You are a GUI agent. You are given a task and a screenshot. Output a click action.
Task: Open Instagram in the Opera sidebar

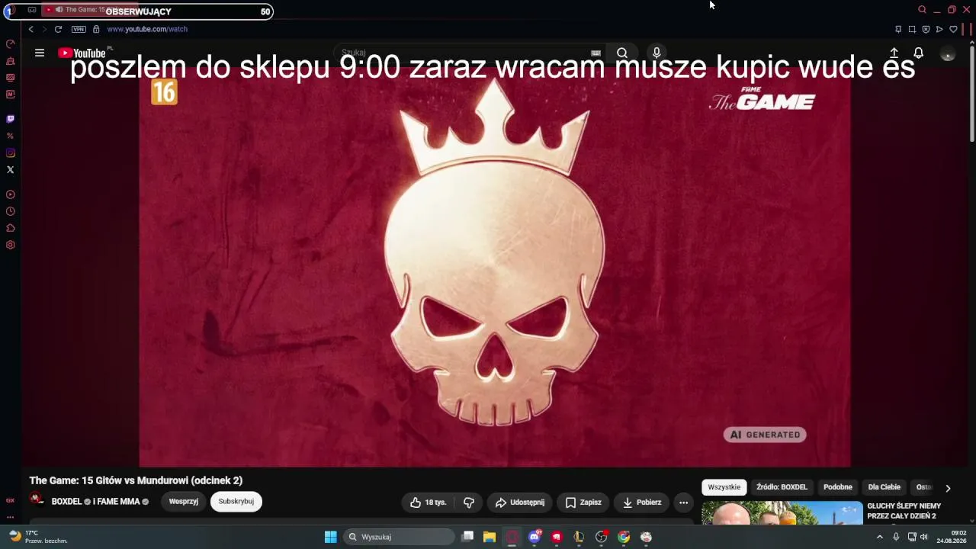click(11, 153)
